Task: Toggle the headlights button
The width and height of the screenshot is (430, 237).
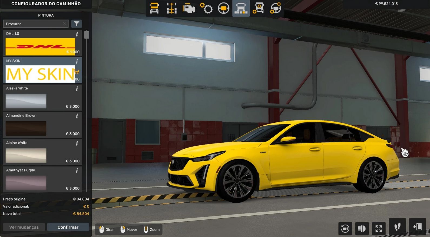Action: tap(362, 228)
